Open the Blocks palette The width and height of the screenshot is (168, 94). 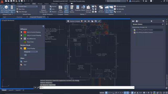[x=83, y=8]
